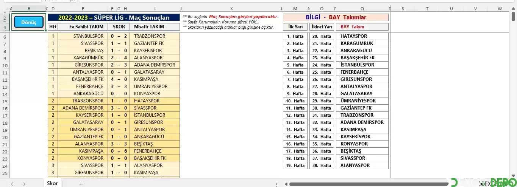
Task: Select SİVASSPOR vs GAZİANTEP FK score cell
Action: click(119, 43)
